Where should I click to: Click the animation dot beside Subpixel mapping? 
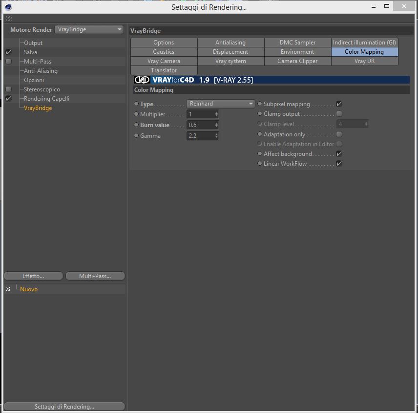pos(260,104)
